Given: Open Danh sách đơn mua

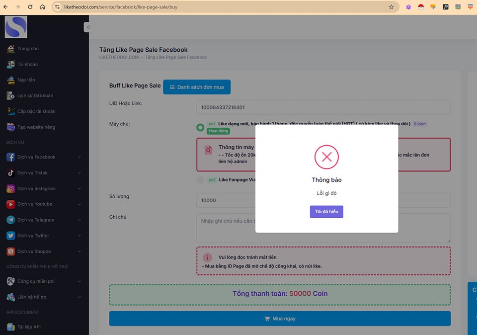Looking at the screenshot, I should pyautogui.click(x=197, y=87).
